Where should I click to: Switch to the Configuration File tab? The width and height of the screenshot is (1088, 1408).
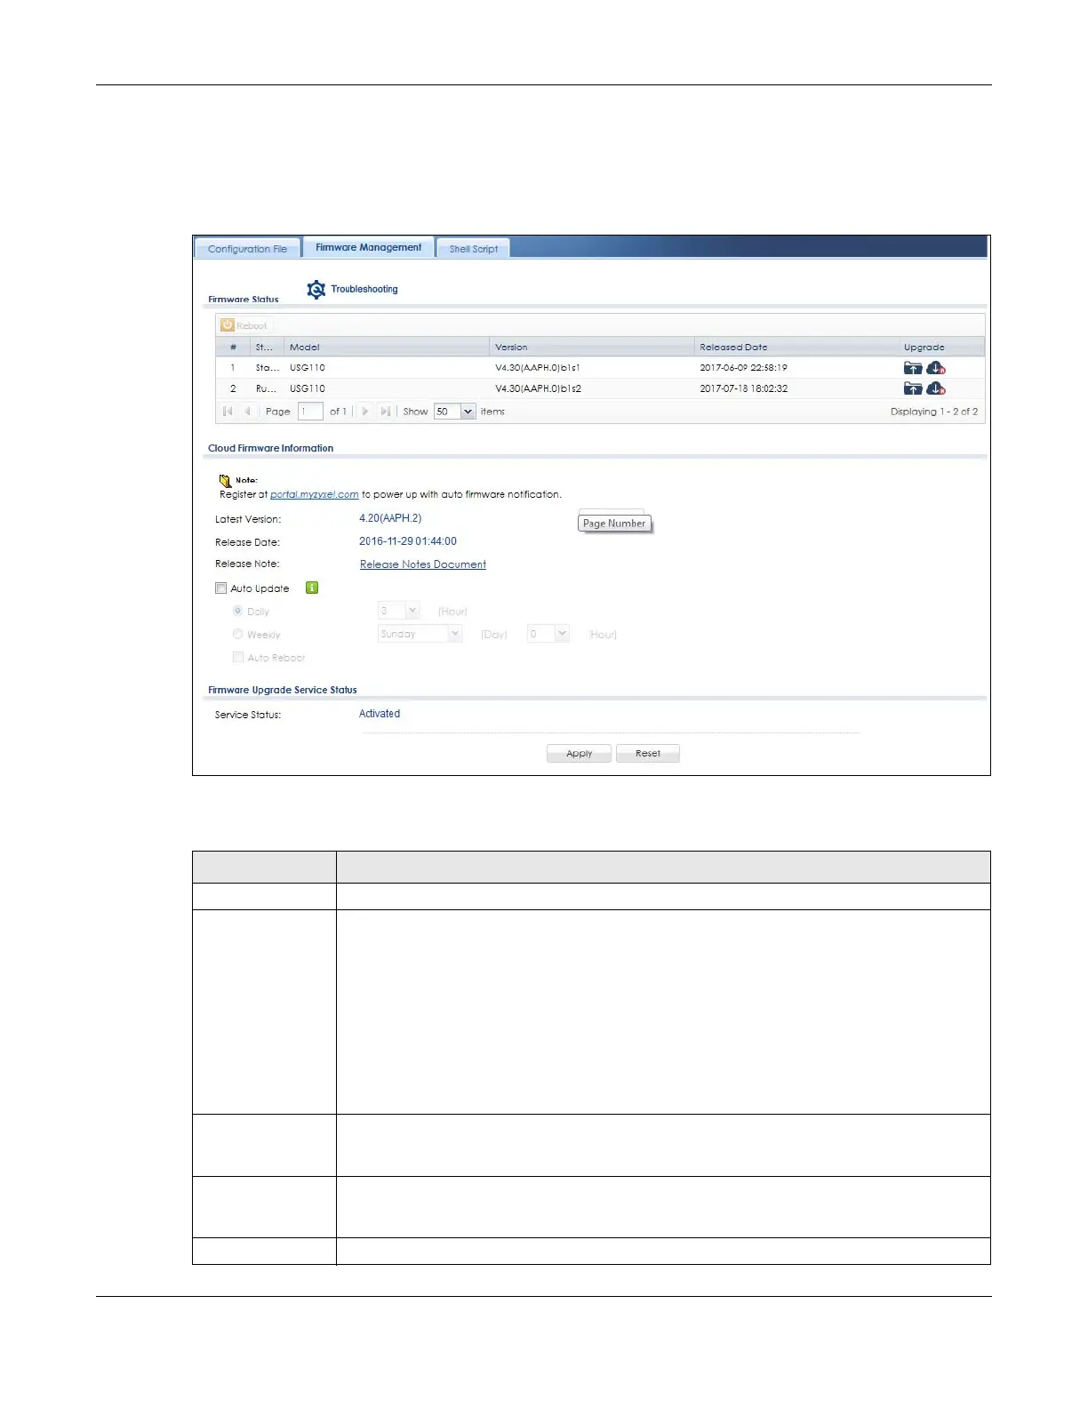coord(247,249)
